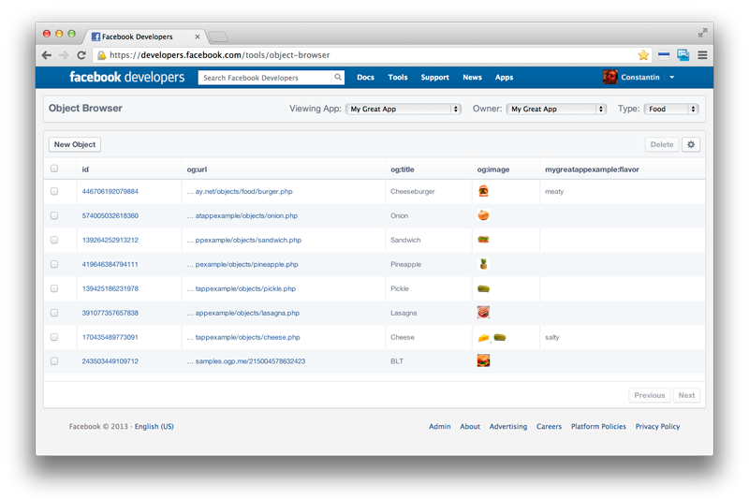Screen dimensions: 749x500
Task: Open the Viewing App dropdown
Action: click(404, 109)
